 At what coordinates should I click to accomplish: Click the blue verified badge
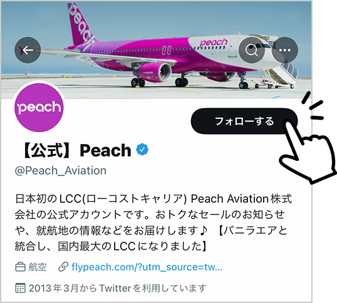click(142, 150)
